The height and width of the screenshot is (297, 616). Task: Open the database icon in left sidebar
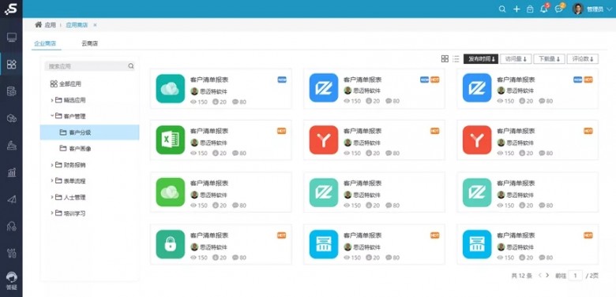(x=12, y=91)
